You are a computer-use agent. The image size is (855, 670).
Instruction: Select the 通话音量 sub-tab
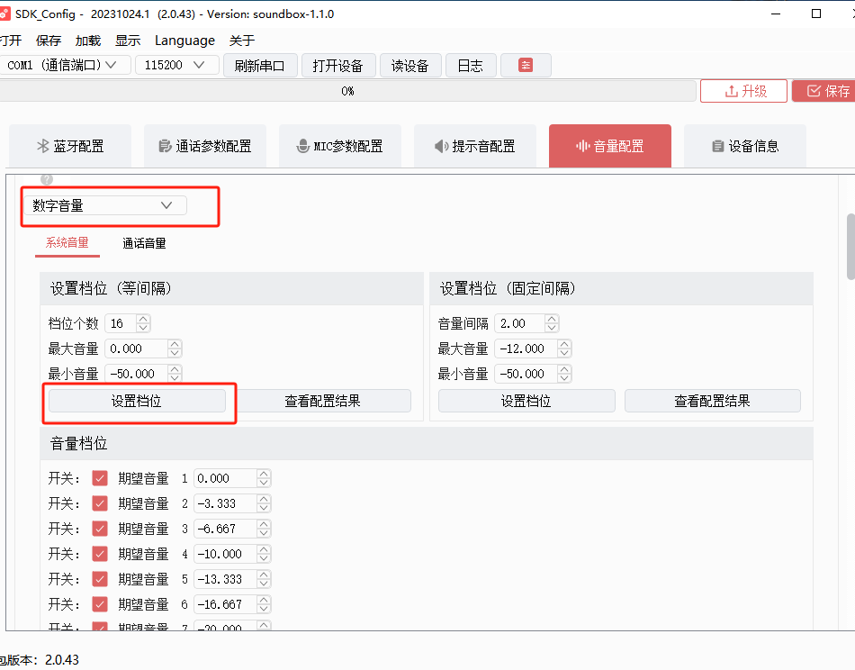point(144,243)
